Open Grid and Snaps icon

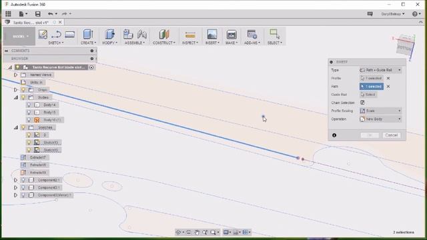tap(236, 232)
